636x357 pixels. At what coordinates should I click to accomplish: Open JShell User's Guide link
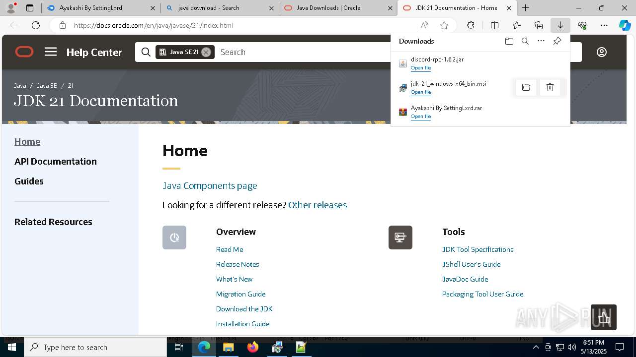(x=471, y=264)
